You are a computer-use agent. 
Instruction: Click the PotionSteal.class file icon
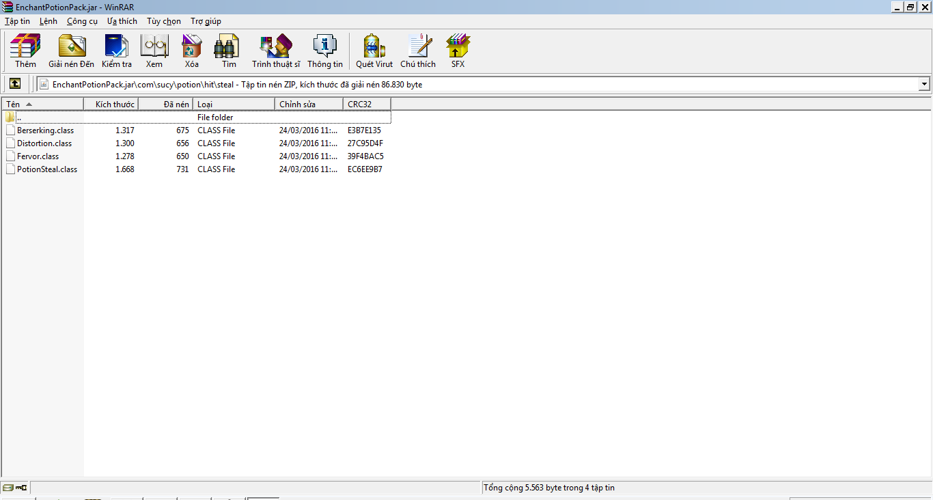tap(10, 169)
